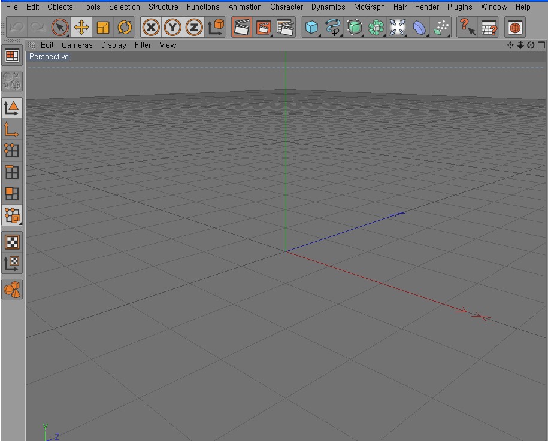This screenshot has height=441, width=548.
Task: Click Make Editable sidebar icon
Action: (x=12, y=81)
